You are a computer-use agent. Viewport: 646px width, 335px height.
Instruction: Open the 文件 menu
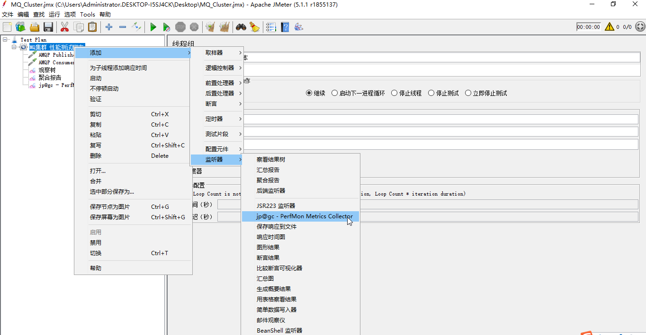coord(8,15)
